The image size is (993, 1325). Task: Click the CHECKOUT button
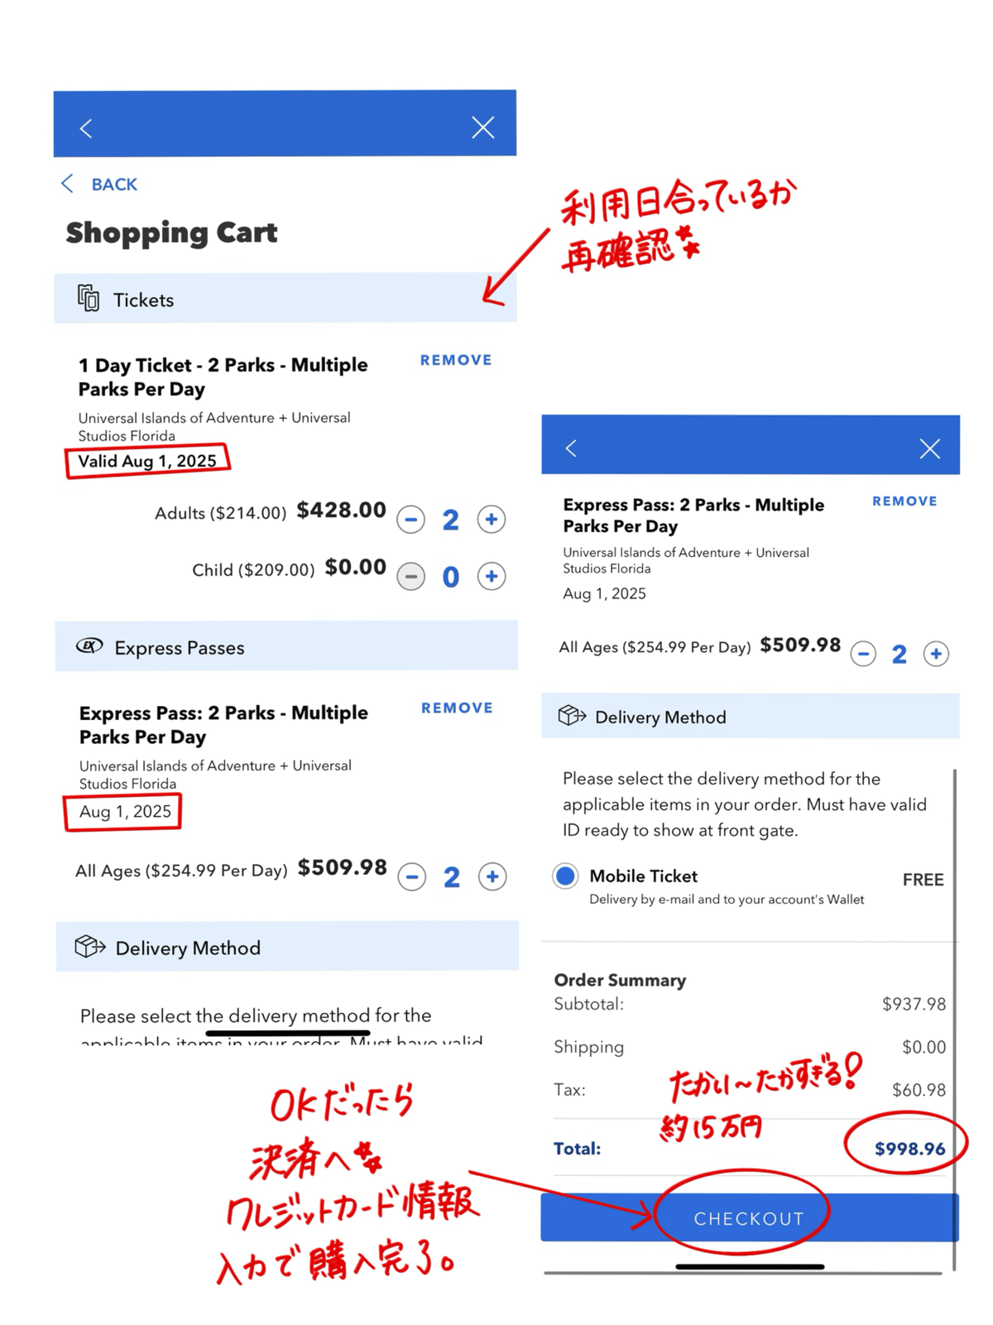pyautogui.click(x=750, y=1217)
